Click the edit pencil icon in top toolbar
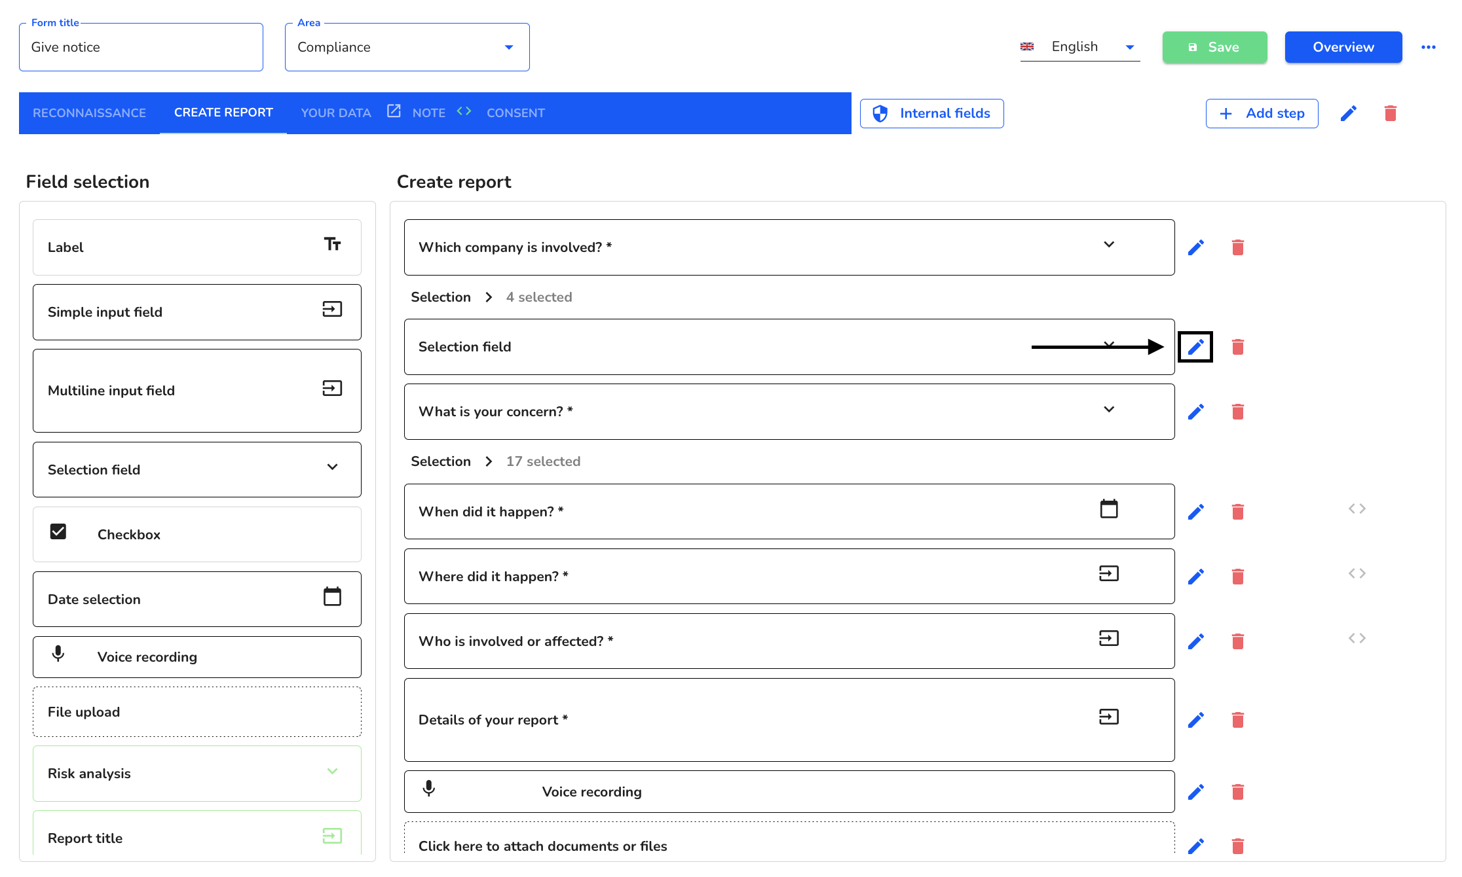1462x877 pixels. coord(1350,114)
